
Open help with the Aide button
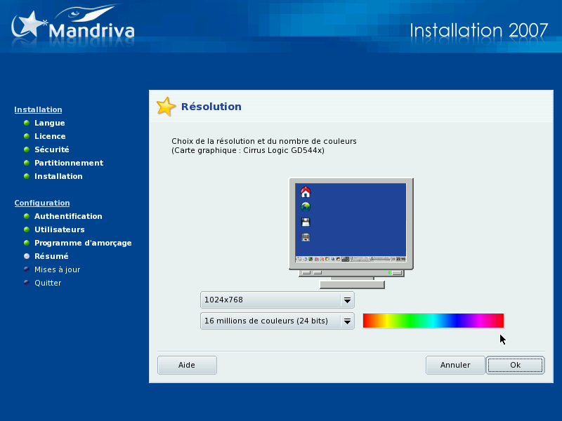click(187, 365)
